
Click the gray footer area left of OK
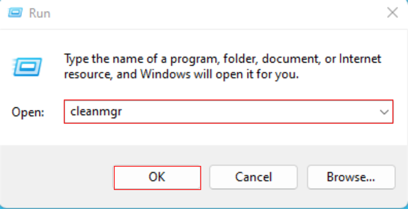click(56, 177)
